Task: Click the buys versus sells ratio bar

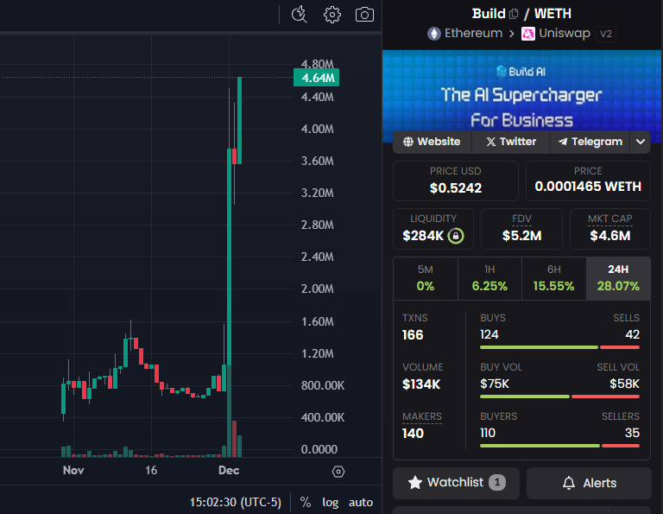Action: [x=559, y=347]
